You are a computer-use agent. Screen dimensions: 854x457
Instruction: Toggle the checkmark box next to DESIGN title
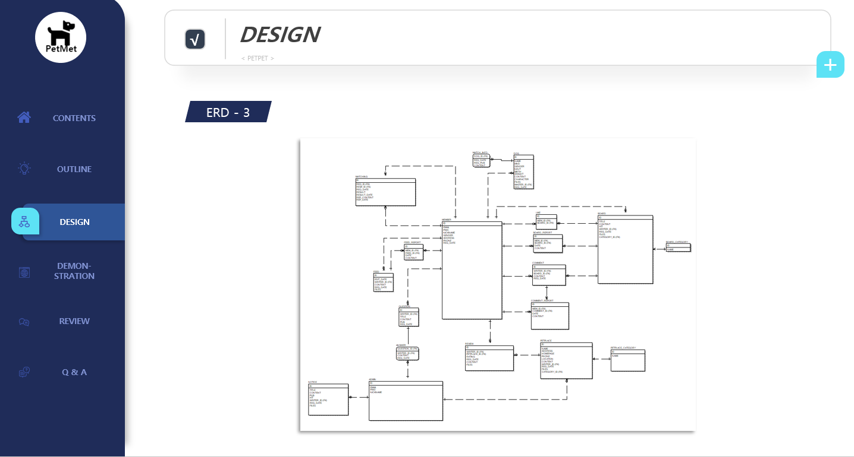click(195, 39)
